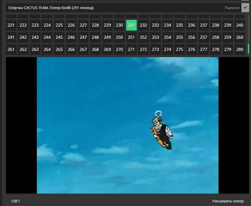The image size is (251, 206).
Task: Play episode 236
Action: tap(192, 25)
